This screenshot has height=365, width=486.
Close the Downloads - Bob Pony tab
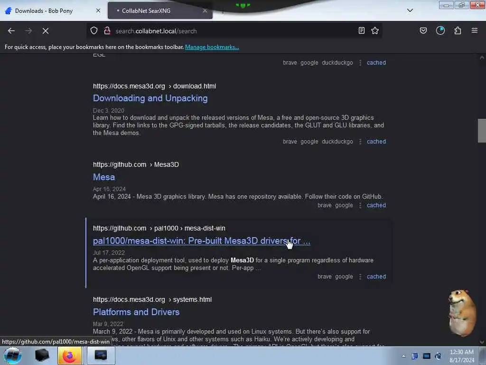click(98, 10)
